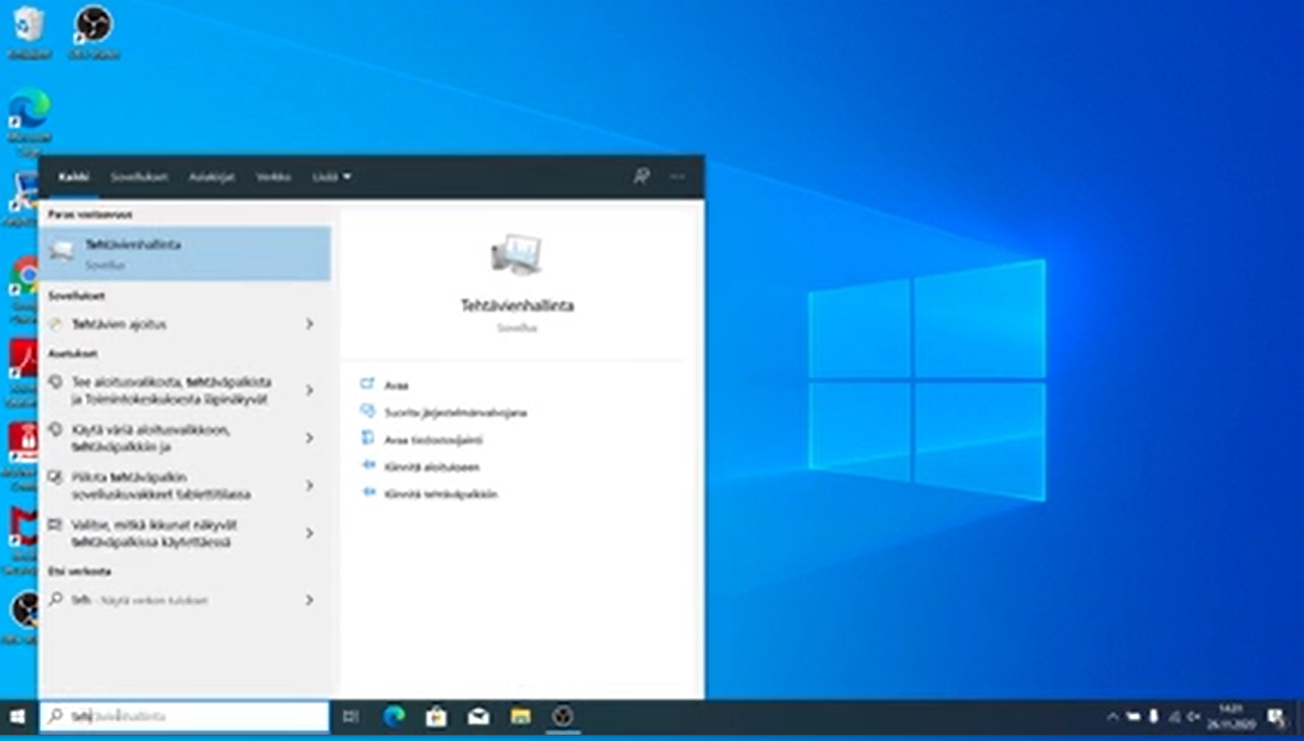Expand the web search suggestion arrow

309,600
